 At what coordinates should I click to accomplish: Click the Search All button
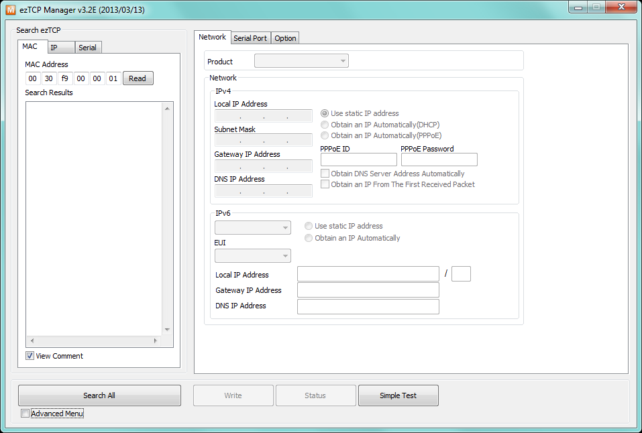(x=99, y=395)
